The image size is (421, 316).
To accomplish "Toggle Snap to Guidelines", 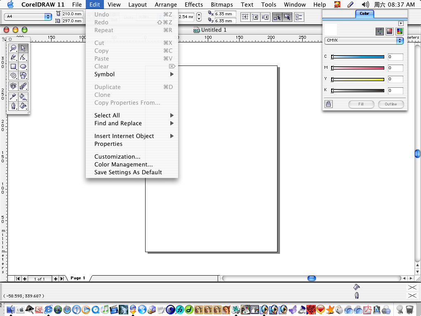I will [255, 17].
